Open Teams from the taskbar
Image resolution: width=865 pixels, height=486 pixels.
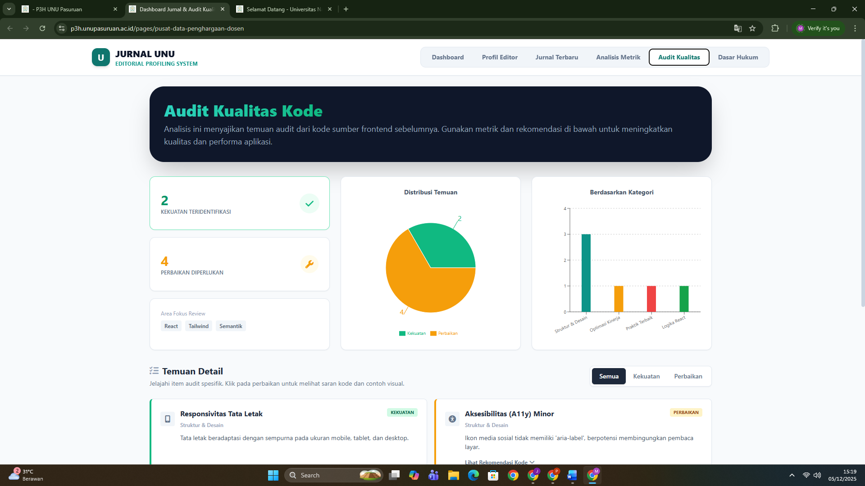click(x=433, y=475)
